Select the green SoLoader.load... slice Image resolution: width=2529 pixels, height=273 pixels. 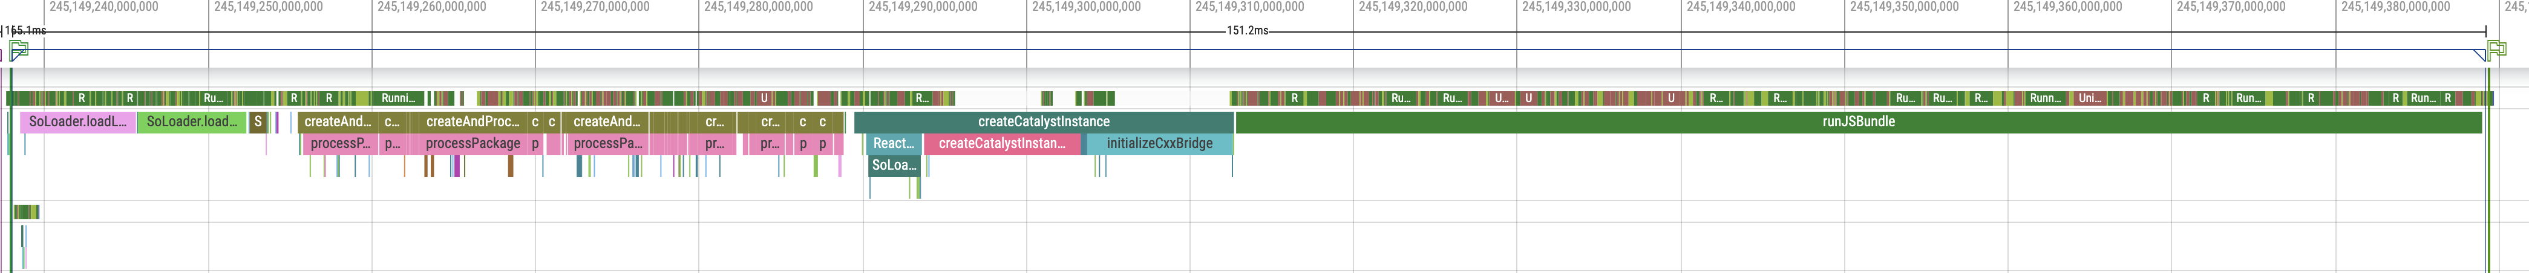point(191,123)
